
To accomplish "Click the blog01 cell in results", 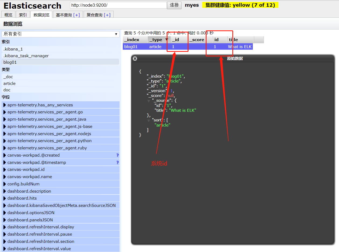I will pos(135,47).
